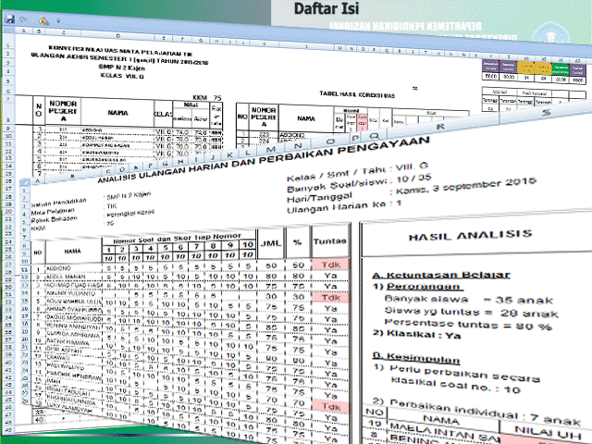The width and height of the screenshot is (592, 444).
Task: Click the padlock permission icon in the toolbar
Action: [43, 20]
